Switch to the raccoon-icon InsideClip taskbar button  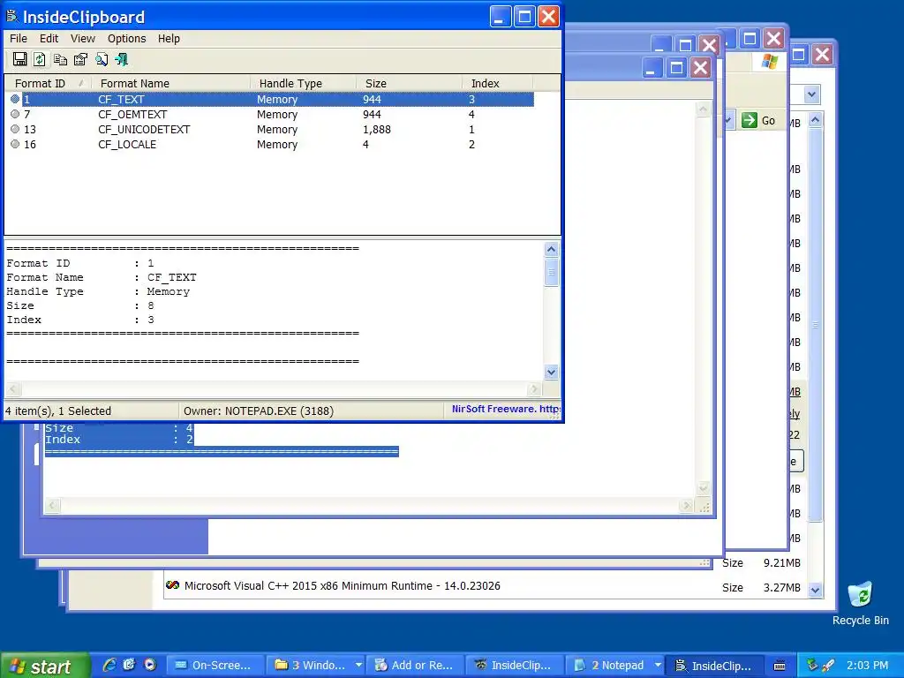(x=515, y=666)
